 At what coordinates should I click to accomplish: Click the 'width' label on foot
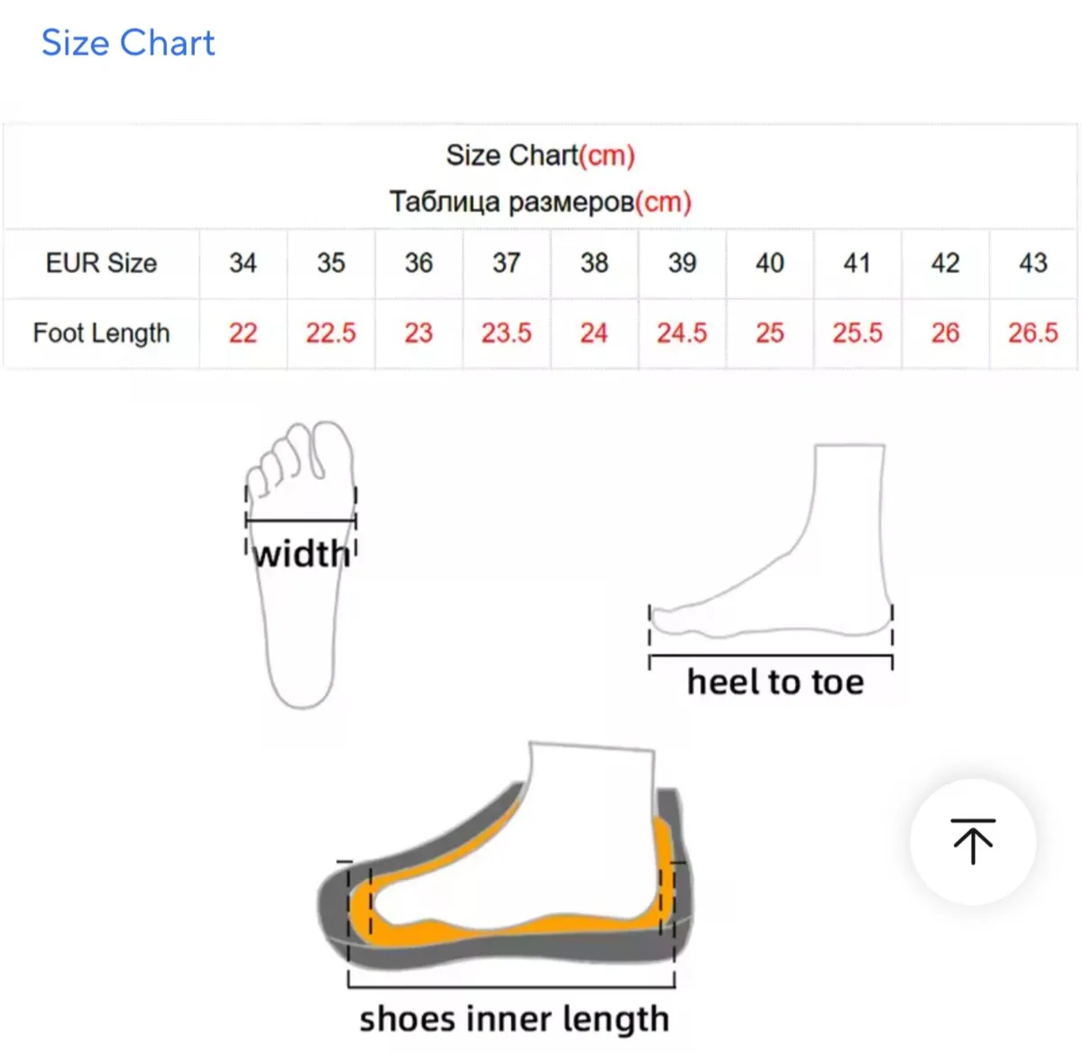click(301, 553)
